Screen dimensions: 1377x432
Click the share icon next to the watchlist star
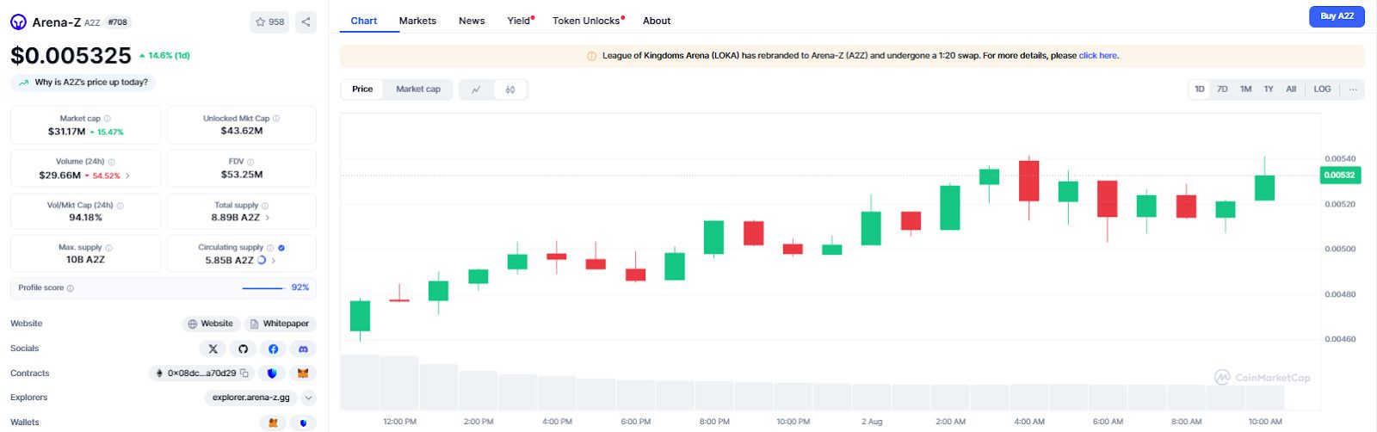tap(306, 22)
